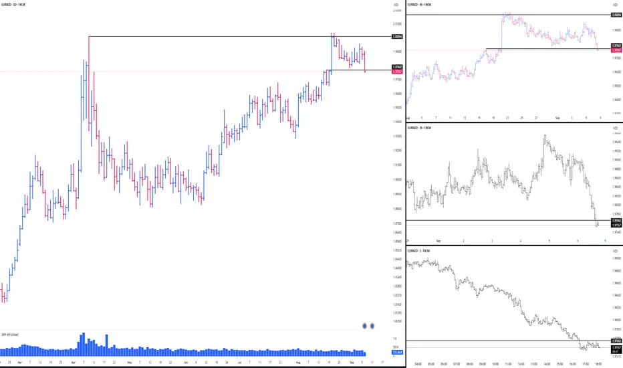Click the 'Sep' label on the 1h time axis
Screen dimensions: 623x368
click(x=439, y=241)
